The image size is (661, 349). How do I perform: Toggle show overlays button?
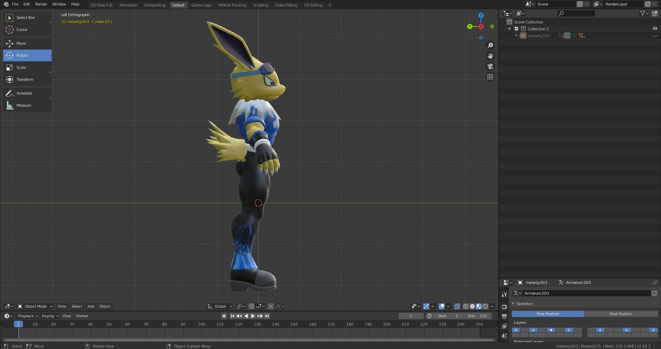(442, 306)
